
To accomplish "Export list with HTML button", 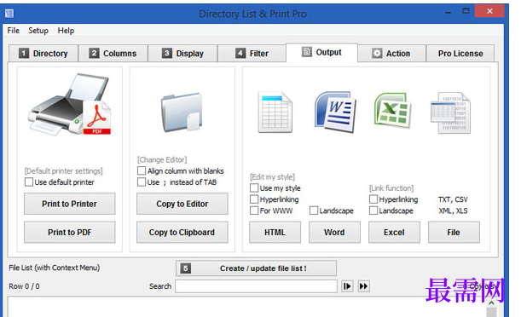I will click(275, 233).
